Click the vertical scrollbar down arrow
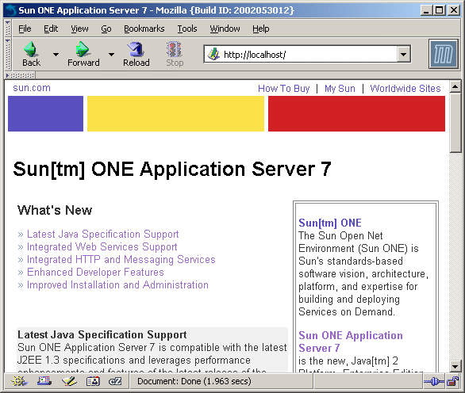The width and height of the screenshot is (465, 393). (455, 366)
